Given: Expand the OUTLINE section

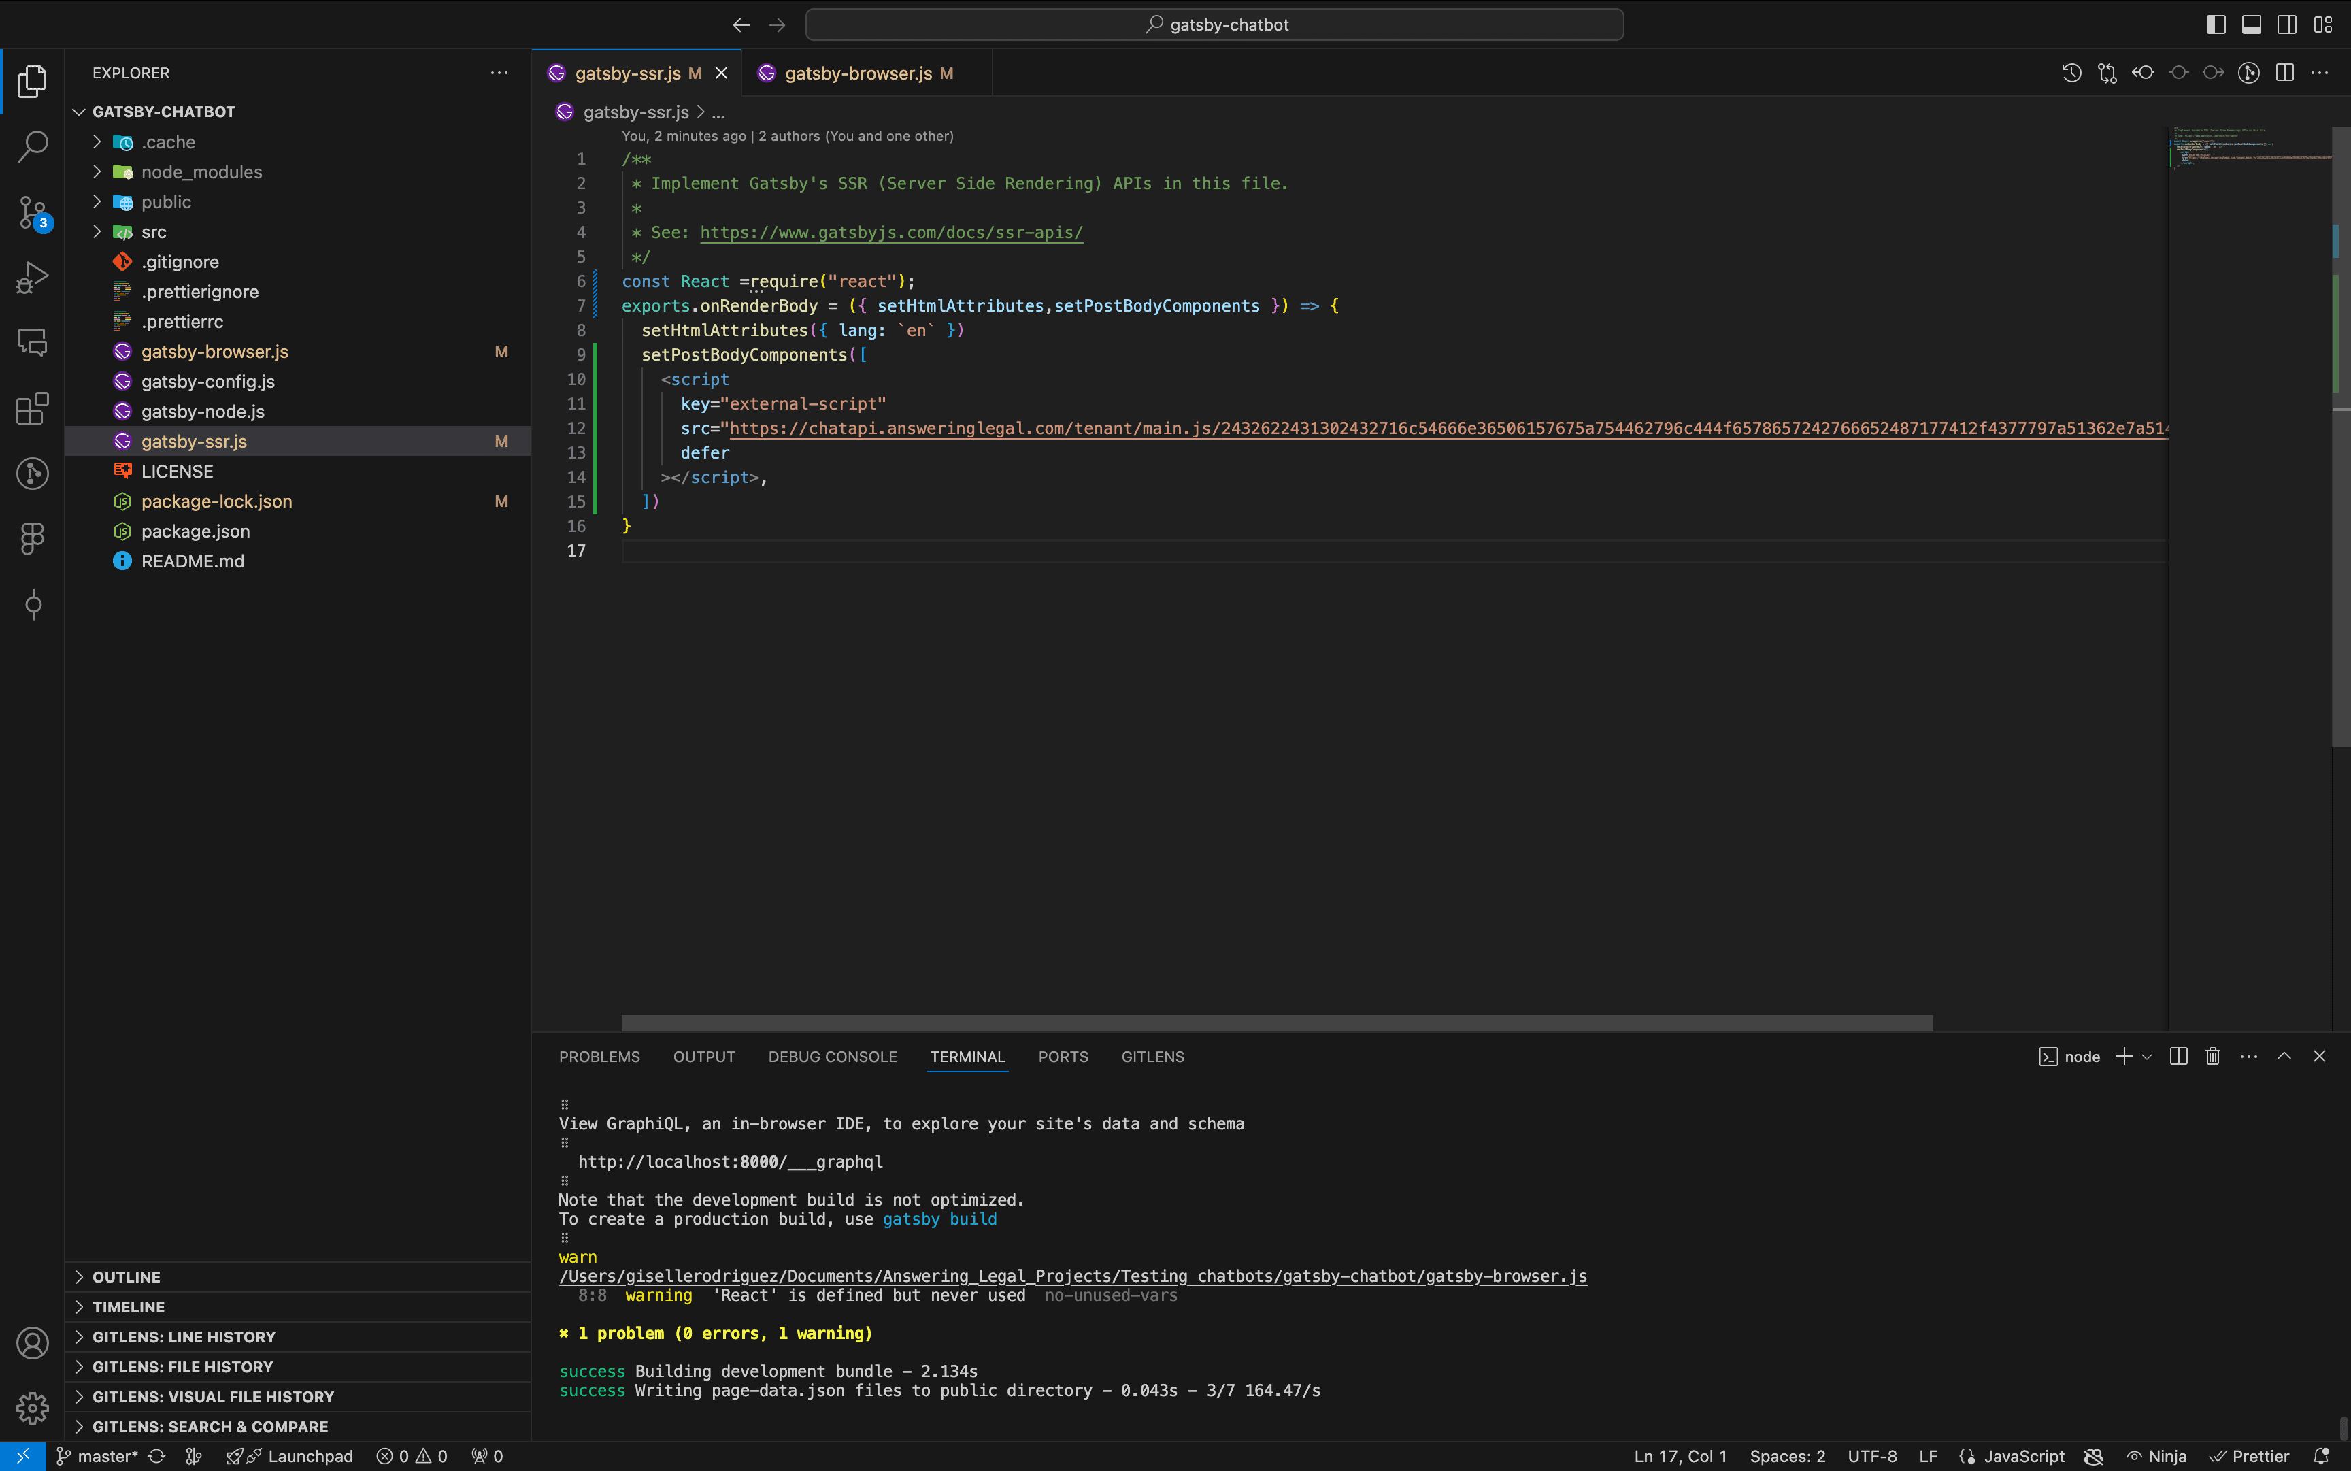Looking at the screenshot, I should point(127,1276).
